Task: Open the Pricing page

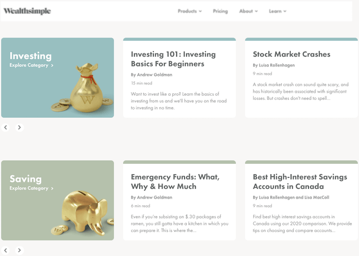Action: pyautogui.click(x=220, y=11)
